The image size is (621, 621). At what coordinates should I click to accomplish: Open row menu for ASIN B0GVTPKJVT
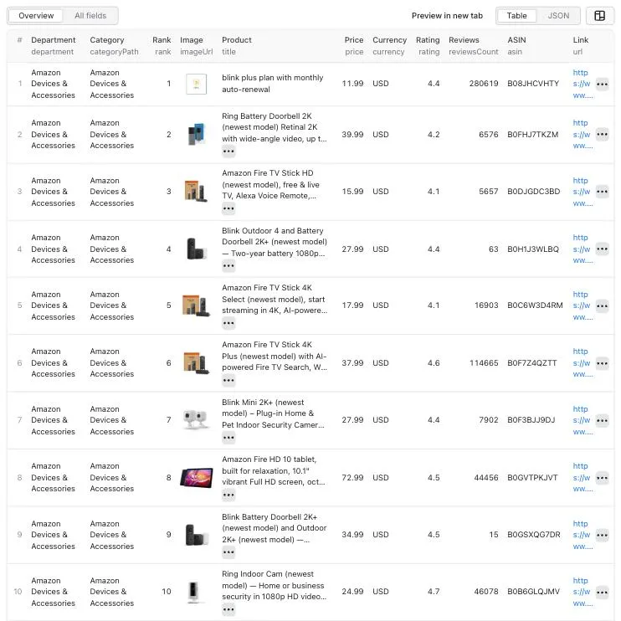pyautogui.click(x=602, y=478)
